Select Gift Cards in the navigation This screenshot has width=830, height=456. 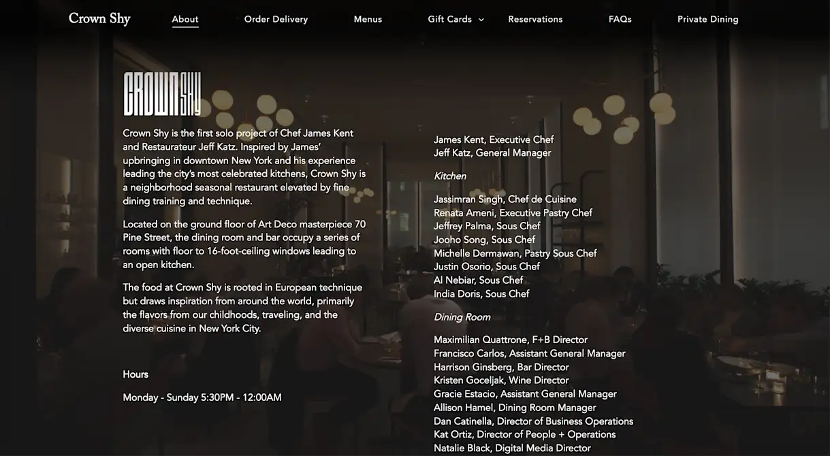pyautogui.click(x=449, y=19)
